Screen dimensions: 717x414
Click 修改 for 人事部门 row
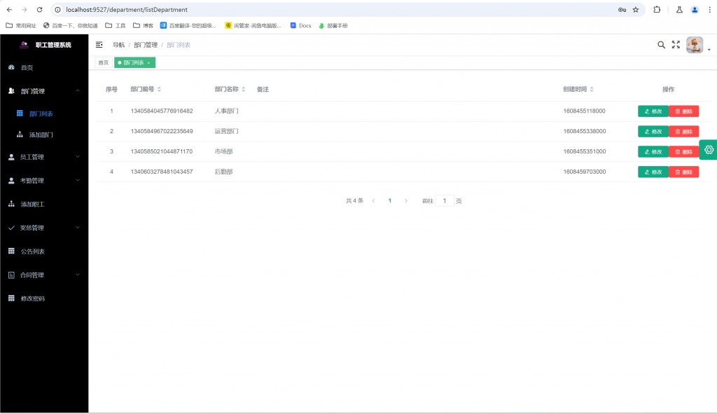tap(653, 111)
